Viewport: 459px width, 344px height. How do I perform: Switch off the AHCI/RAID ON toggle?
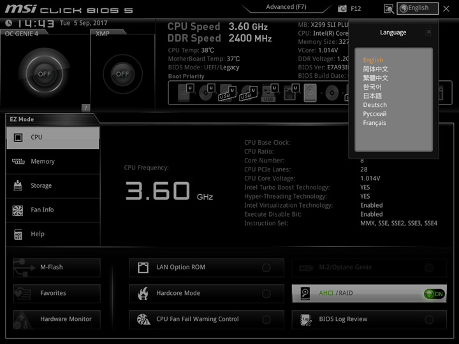pyautogui.click(x=434, y=294)
